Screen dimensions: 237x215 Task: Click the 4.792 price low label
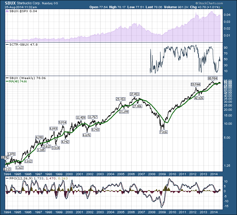coord(65,142)
